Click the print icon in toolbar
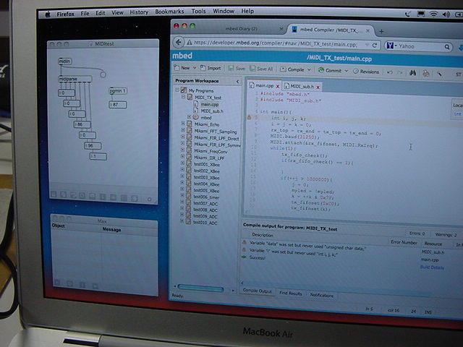The height and width of the screenshot is (347, 463). tap(426, 73)
